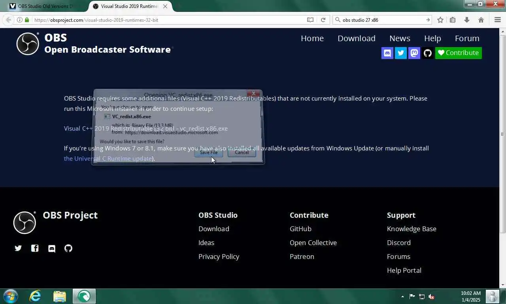Click the green Contribute button
Screen dimensions: 506x304
point(459,53)
